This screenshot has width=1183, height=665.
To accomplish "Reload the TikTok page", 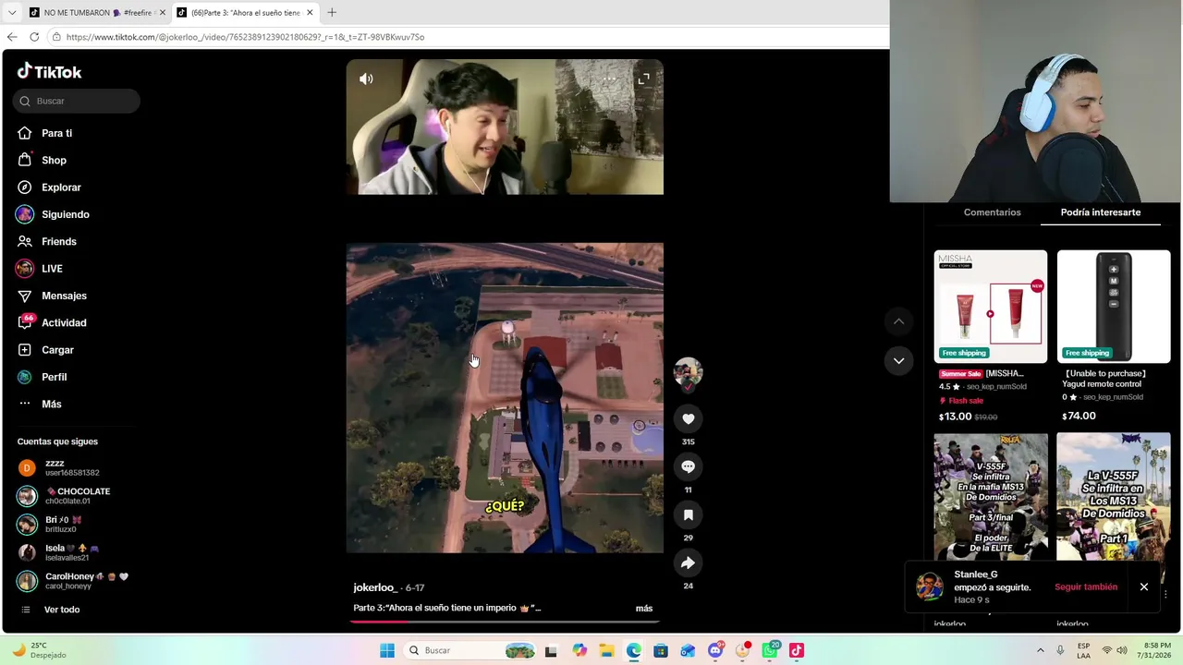I will click(34, 37).
